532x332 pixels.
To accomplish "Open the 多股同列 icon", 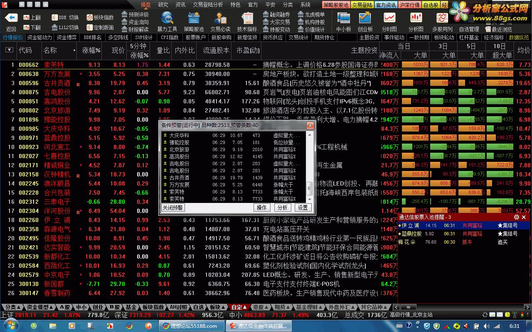I will point(442,18).
